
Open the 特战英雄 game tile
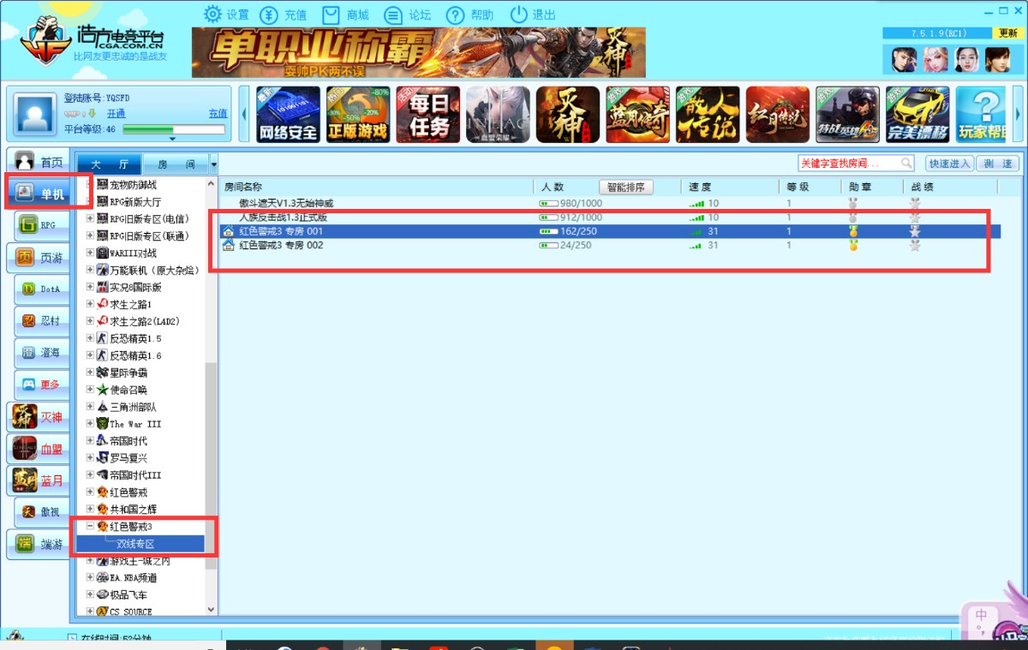[x=847, y=114]
